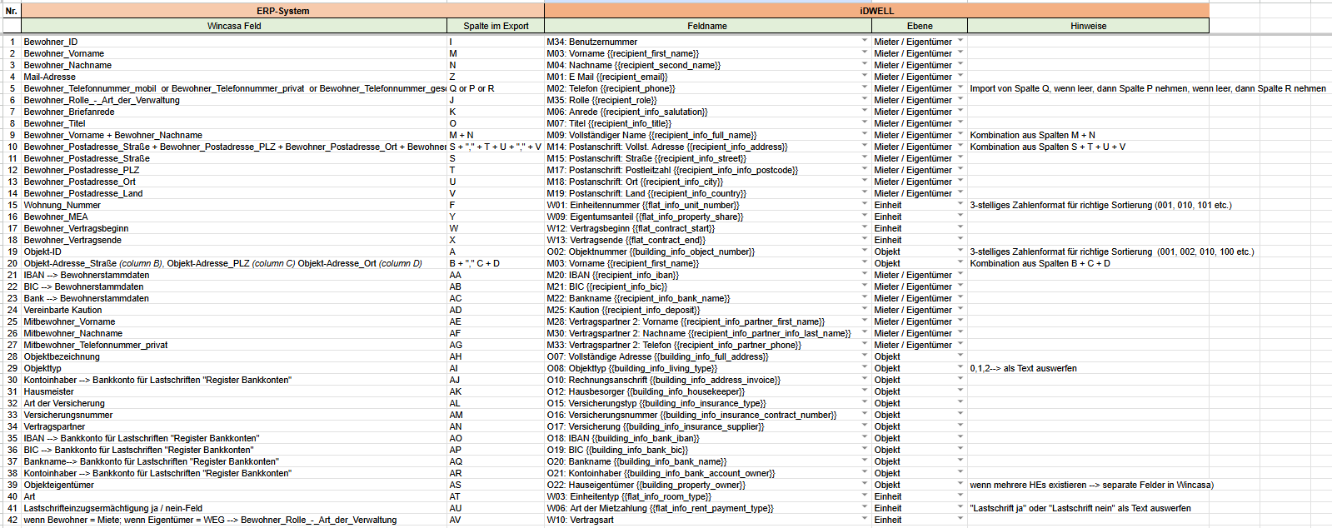Image resolution: width=1332 pixels, height=528 pixels.
Task: Open dropdown for M07: Titel cell
Action: [x=864, y=122]
